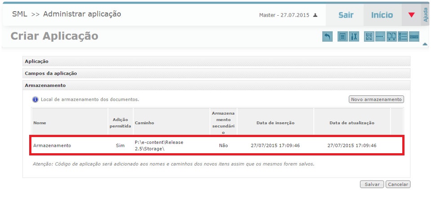
Task: Click the A/B document compare icon
Action: click(x=391, y=36)
